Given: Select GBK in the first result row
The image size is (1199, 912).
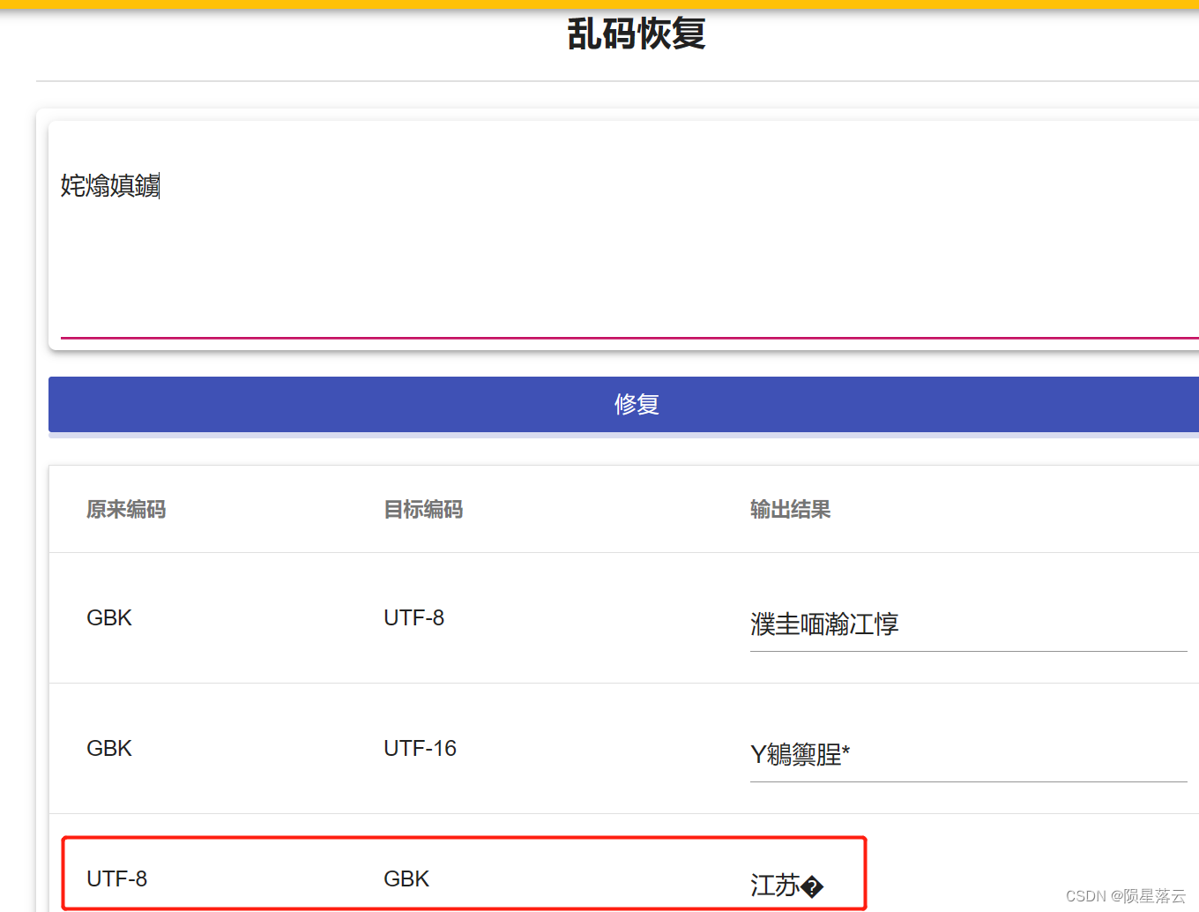Looking at the screenshot, I should [108, 617].
